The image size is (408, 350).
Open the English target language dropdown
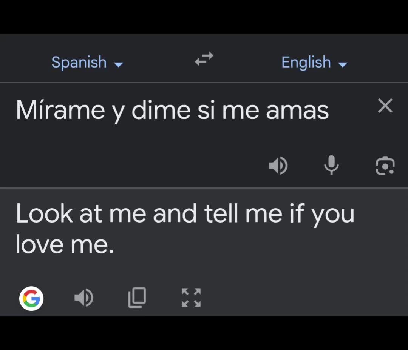tap(314, 62)
